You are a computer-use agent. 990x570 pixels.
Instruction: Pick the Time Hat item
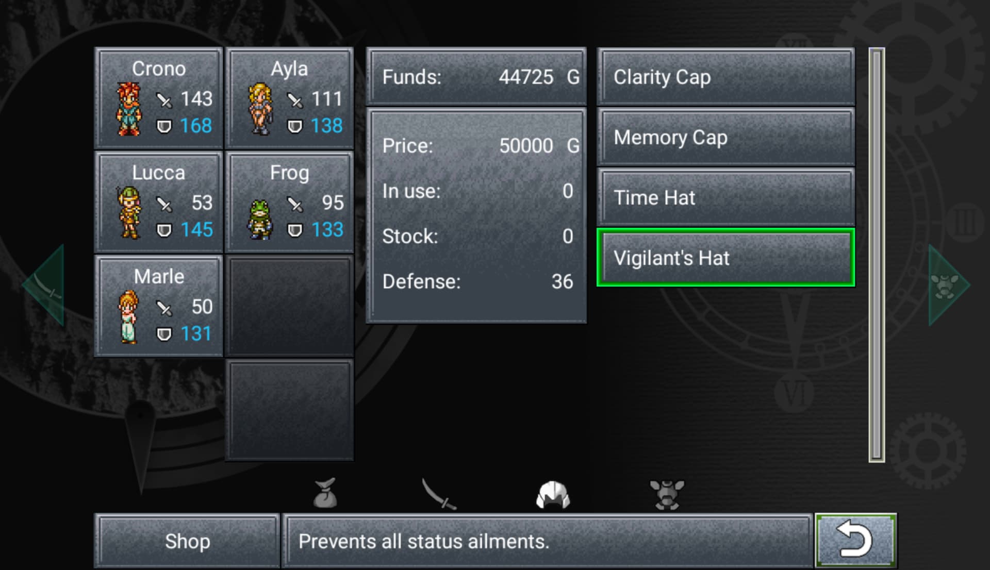(x=725, y=198)
